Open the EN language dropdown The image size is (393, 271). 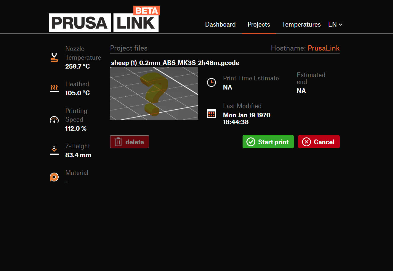pyautogui.click(x=335, y=25)
